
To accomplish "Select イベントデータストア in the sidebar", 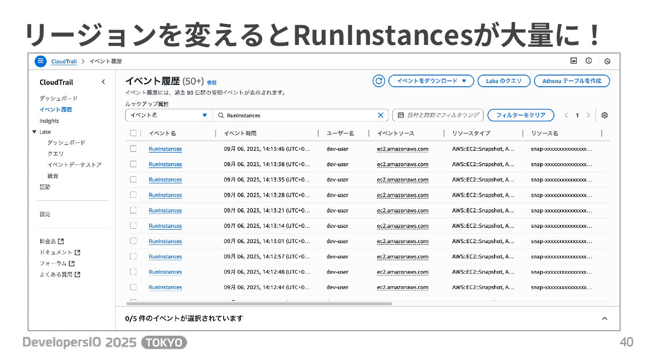I will click(x=74, y=164).
